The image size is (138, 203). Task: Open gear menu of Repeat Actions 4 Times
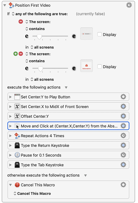coord(123,136)
